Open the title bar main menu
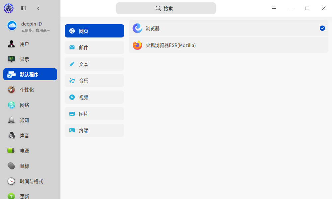 [274, 8]
